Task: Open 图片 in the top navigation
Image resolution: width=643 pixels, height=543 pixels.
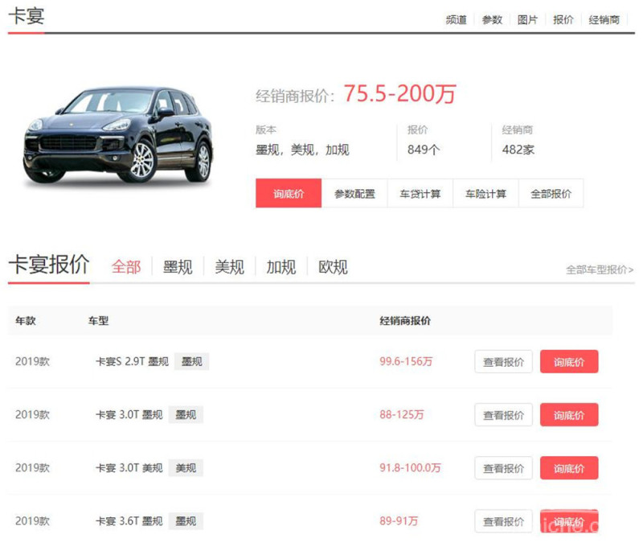Action: (527, 20)
